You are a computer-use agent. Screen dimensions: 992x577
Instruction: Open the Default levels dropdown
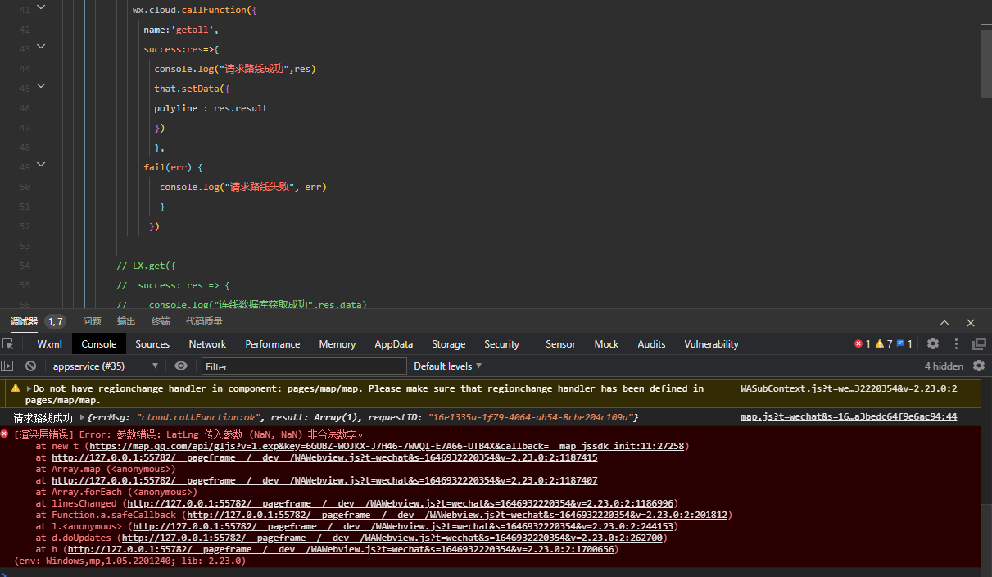coord(448,366)
